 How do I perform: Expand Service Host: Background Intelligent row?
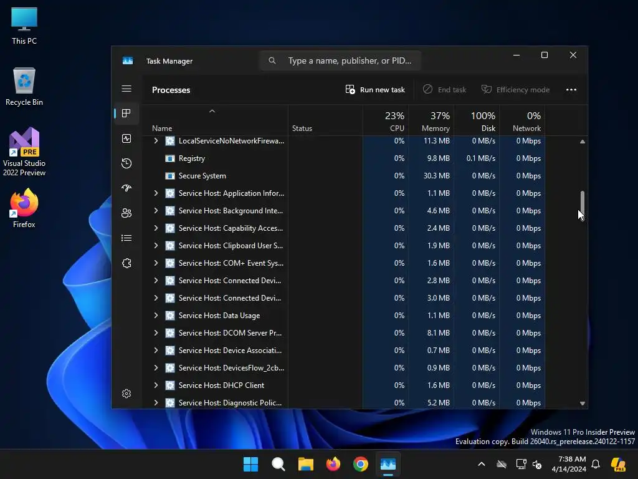[x=156, y=211]
